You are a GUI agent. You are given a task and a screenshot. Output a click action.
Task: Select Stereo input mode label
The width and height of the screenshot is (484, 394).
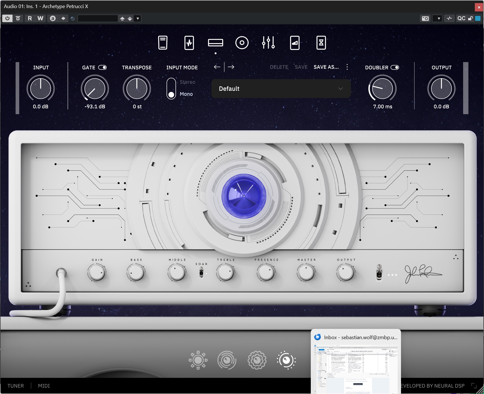[x=187, y=82]
